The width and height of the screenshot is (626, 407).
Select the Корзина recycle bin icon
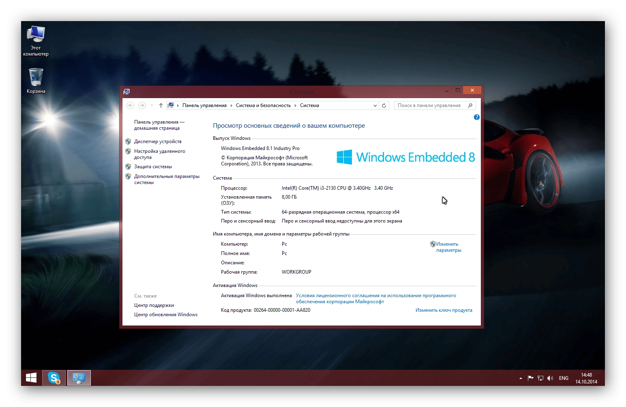tap(36, 81)
